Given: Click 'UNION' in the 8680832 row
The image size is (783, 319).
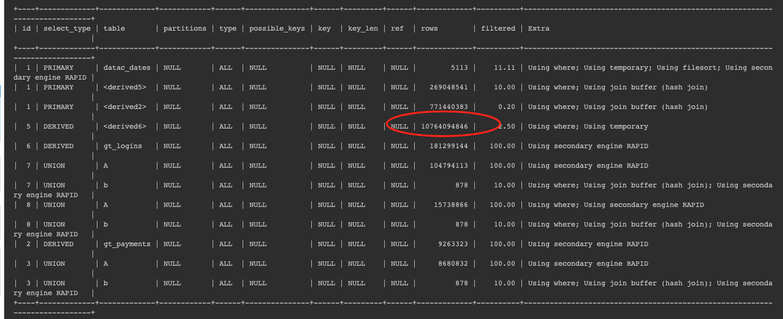Looking at the screenshot, I should [54, 264].
